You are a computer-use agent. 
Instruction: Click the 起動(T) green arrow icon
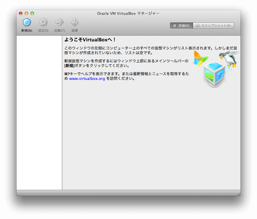click(59, 22)
